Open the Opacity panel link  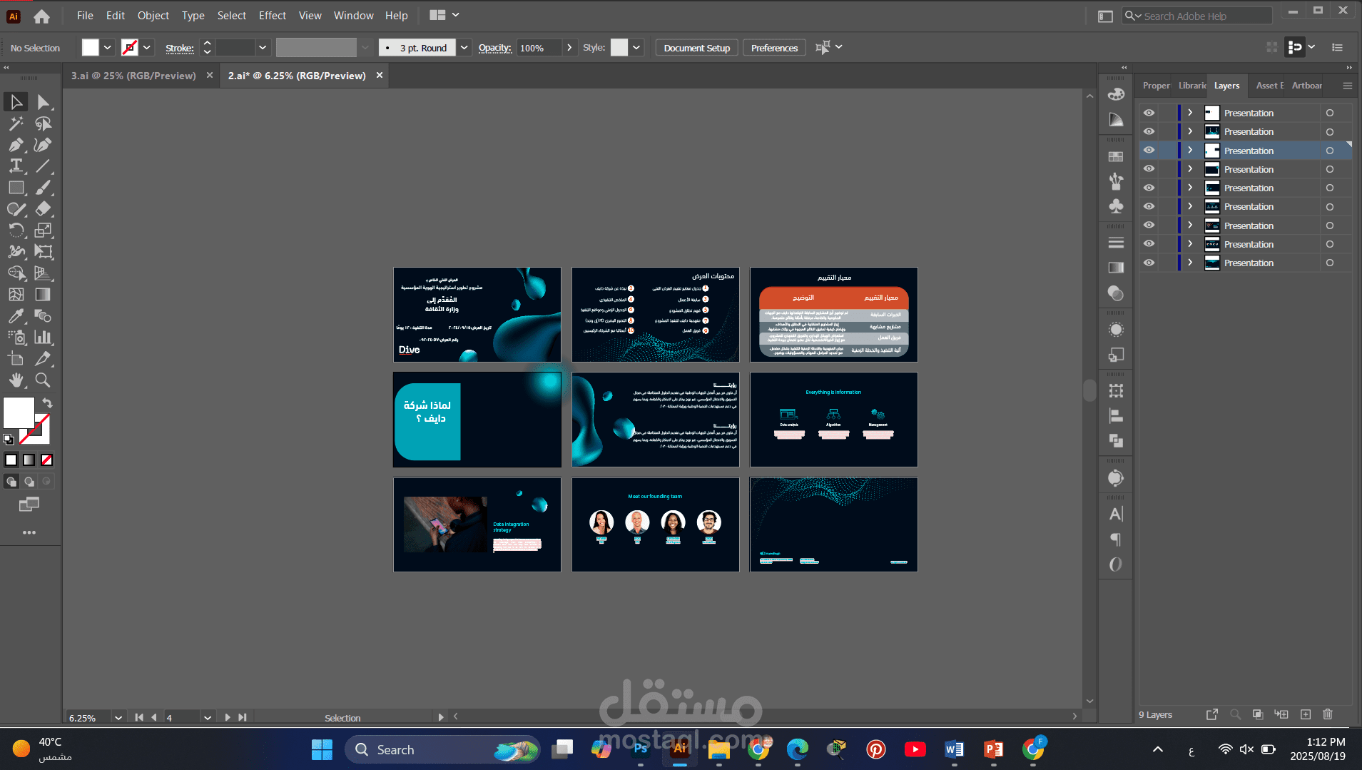(494, 48)
